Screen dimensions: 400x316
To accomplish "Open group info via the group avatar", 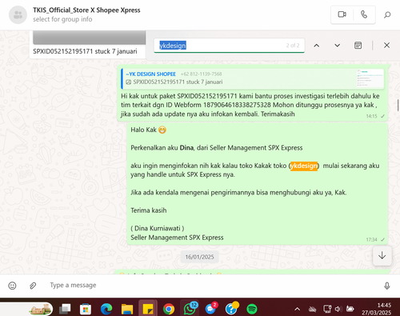I will [18, 15].
